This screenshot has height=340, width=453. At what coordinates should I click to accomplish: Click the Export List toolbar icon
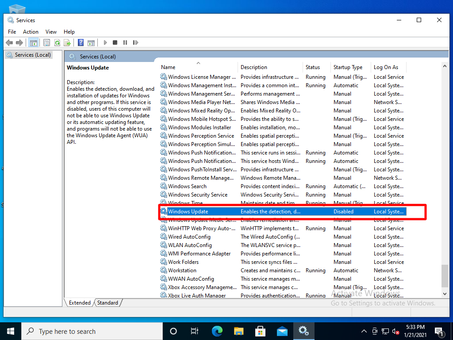point(67,43)
